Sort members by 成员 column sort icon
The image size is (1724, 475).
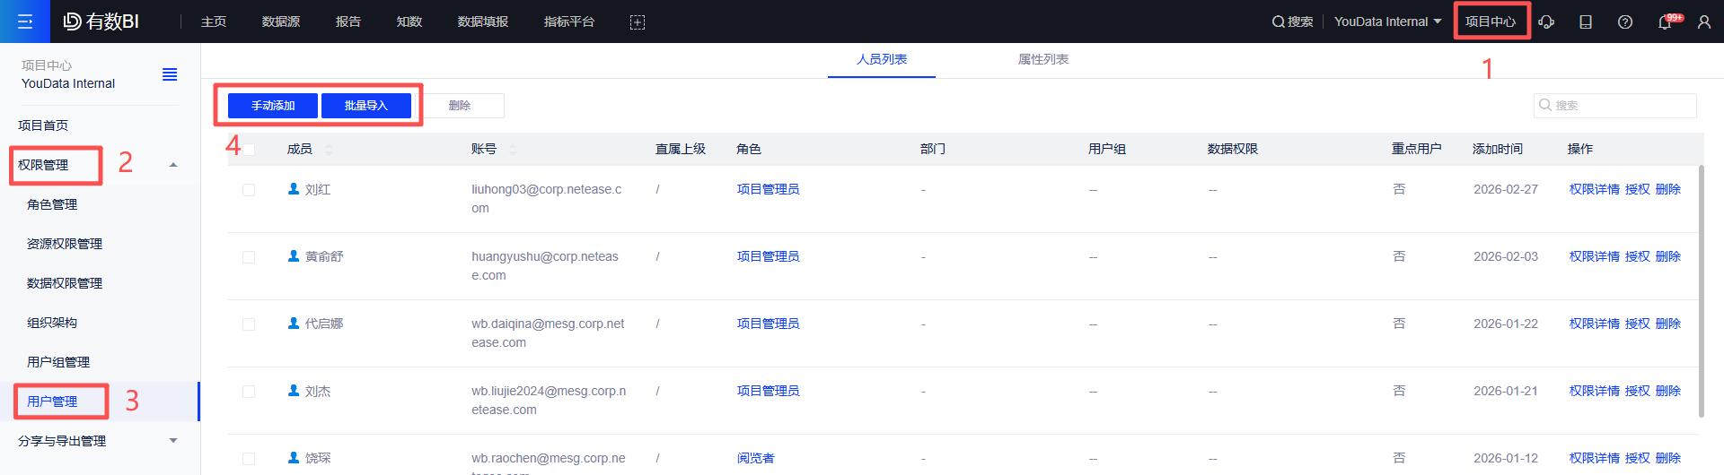tap(329, 150)
